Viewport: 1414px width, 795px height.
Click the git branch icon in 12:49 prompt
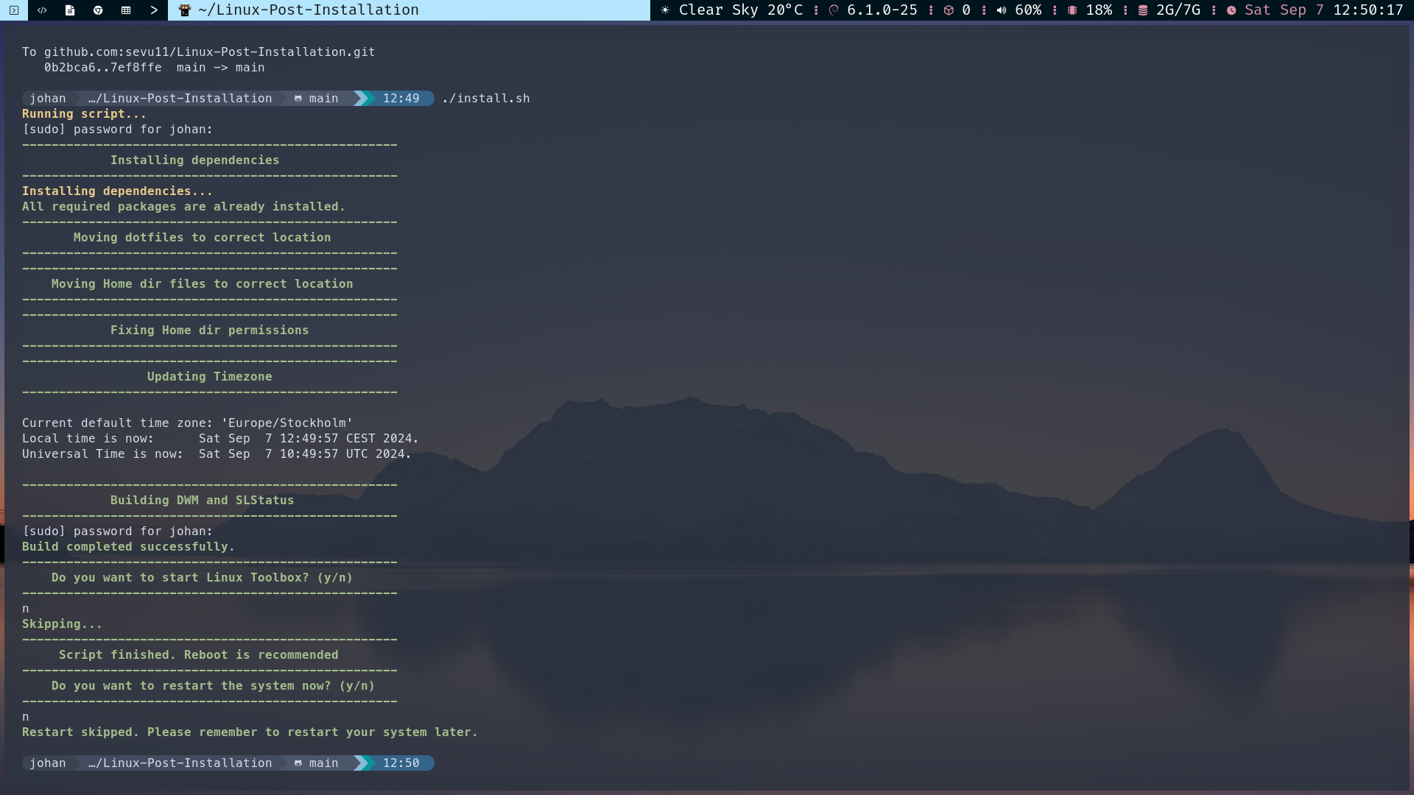[298, 99]
